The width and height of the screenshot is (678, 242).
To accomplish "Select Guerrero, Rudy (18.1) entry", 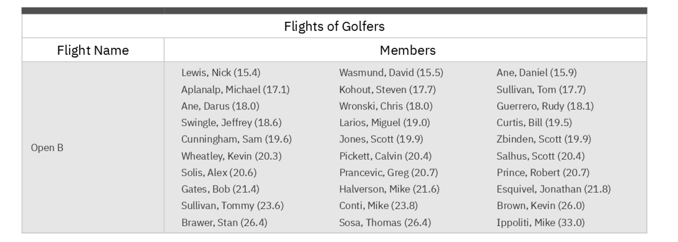I will point(545,106).
